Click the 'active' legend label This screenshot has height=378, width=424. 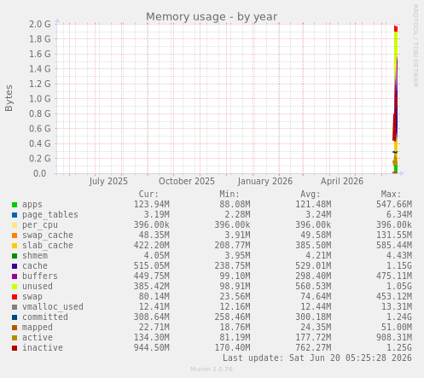[x=38, y=338]
